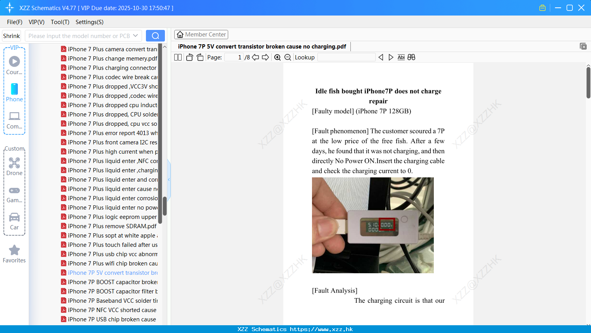
Task: Open the Member Center button
Action: [x=201, y=35]
